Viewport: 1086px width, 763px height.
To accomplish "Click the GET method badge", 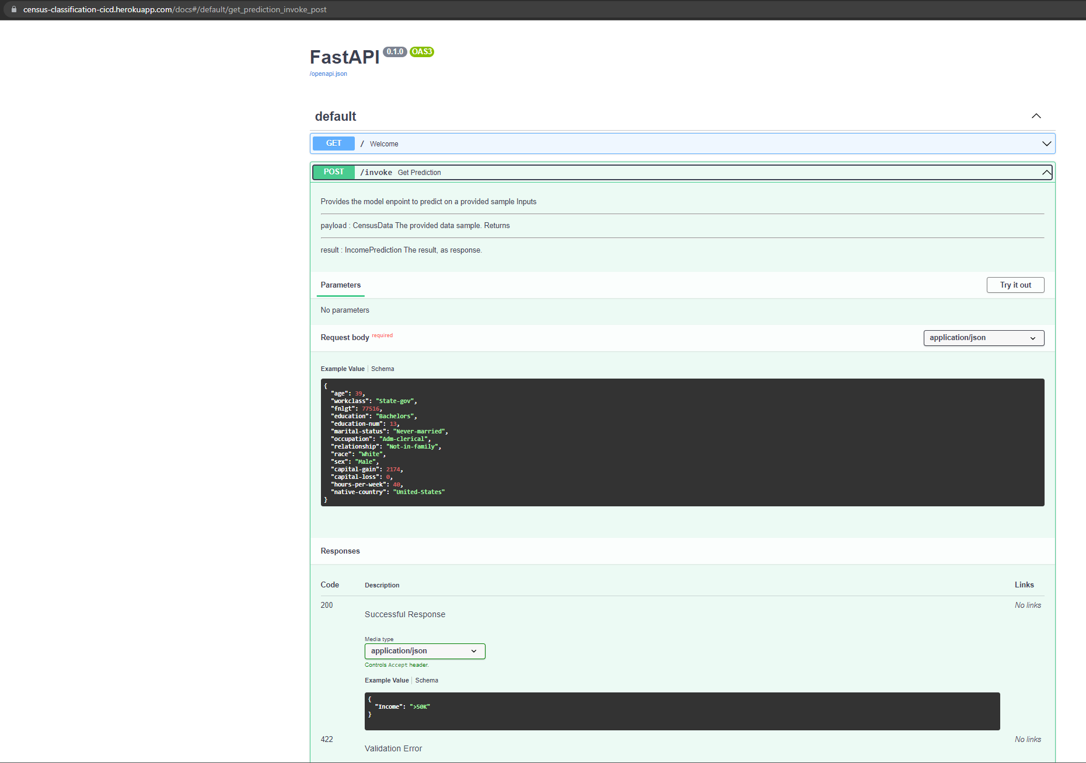I will click(334, 143).
